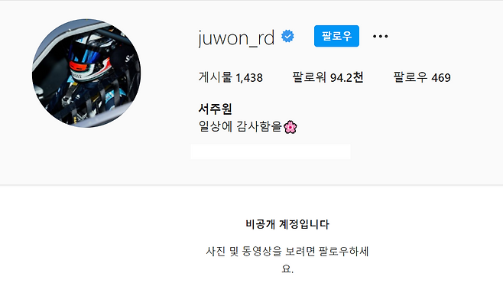This screenshot has height=296, width=503.
Task: Click the 게시물 posts label
Action: (215, 77)
